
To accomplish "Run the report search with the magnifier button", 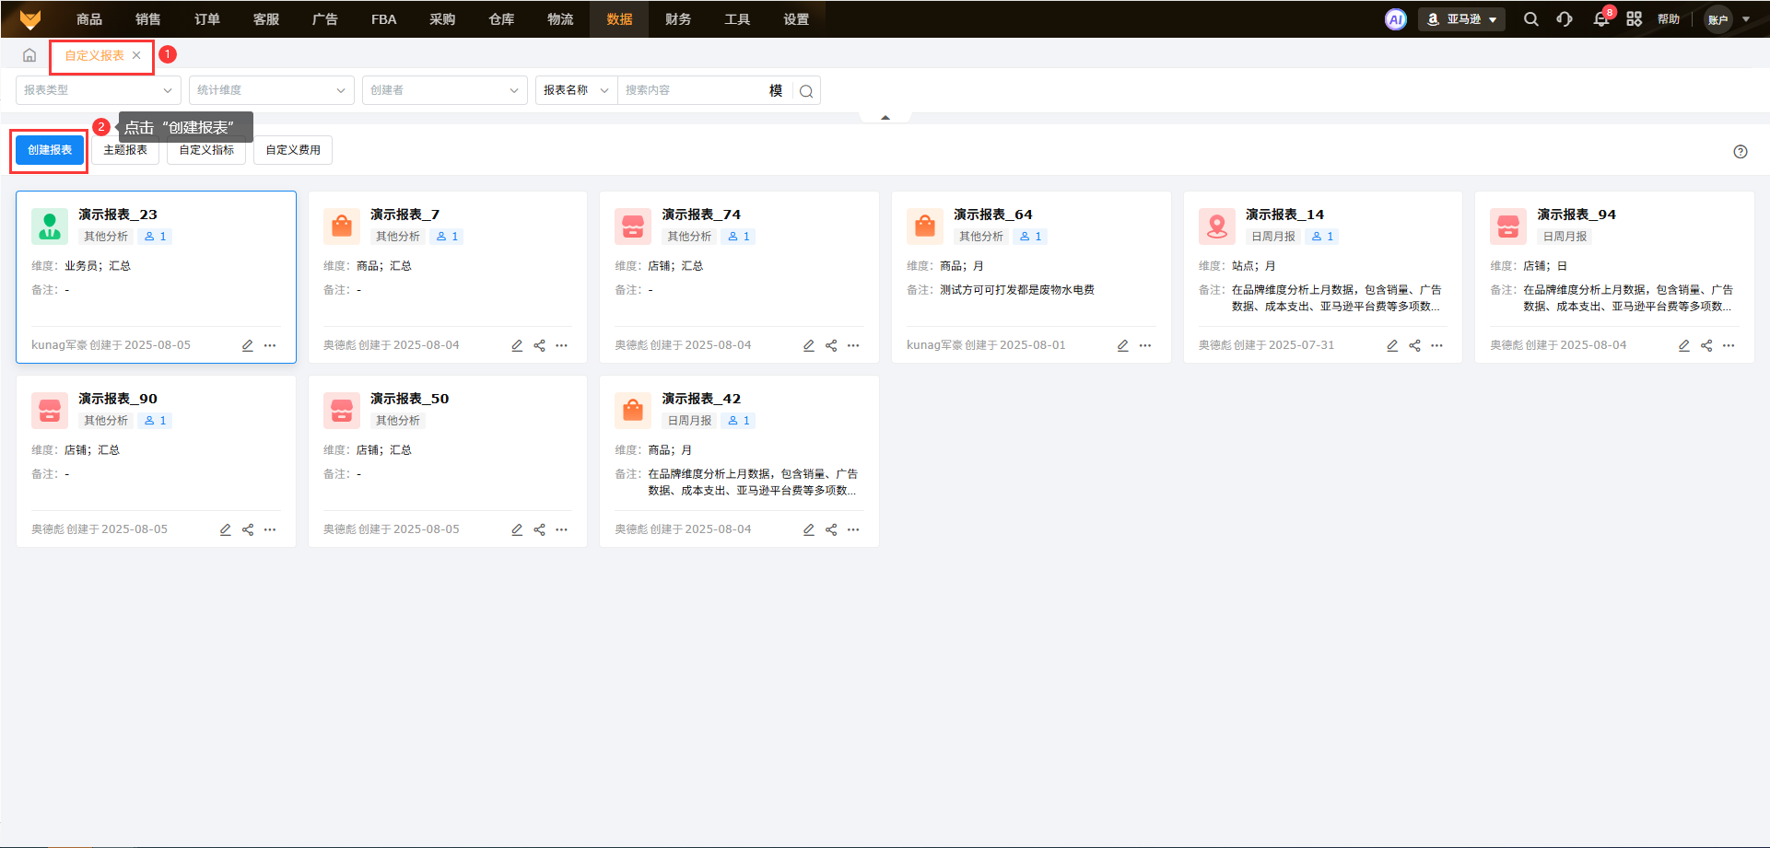I will click(x=806, y=91).
